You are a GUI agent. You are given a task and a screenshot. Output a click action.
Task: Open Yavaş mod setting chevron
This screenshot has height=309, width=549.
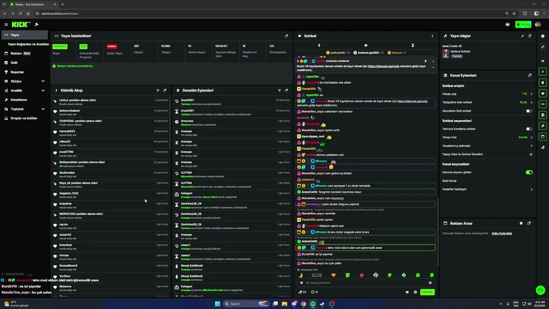coord(531,137)
